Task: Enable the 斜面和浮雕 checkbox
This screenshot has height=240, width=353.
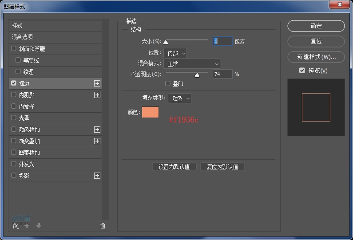Action: click(x=14, y=49)
